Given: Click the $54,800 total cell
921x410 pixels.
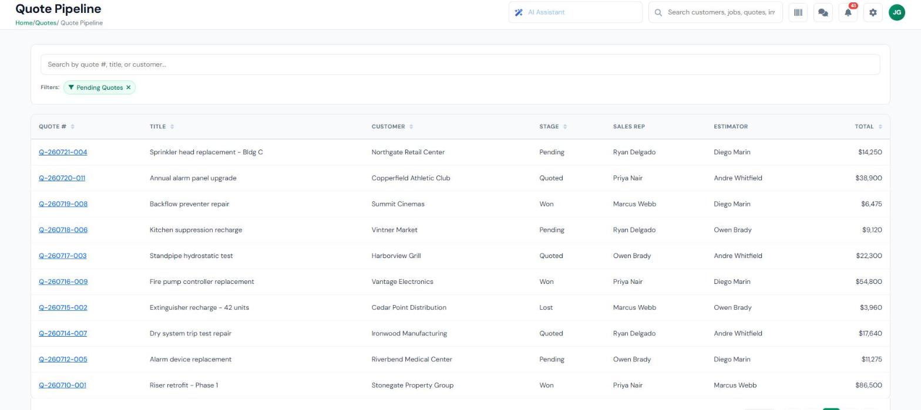Looking at the screenshot, I should pyautogui.click(x=869, y=282).
